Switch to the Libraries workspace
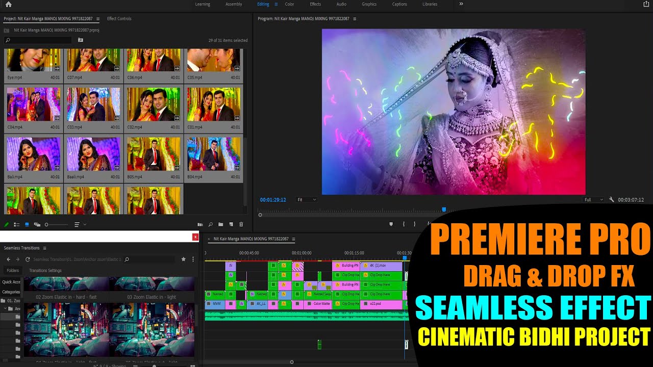This screenshot has height=367, width=653. click(430, 4)
